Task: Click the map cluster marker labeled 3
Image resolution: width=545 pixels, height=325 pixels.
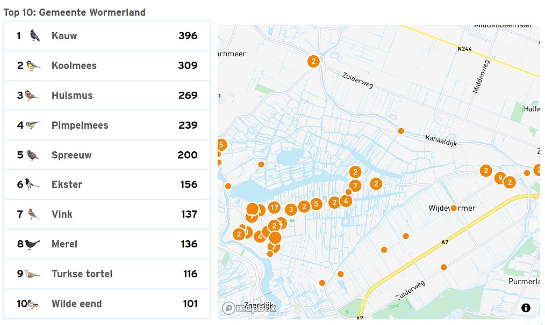Action: coord(291,210)
